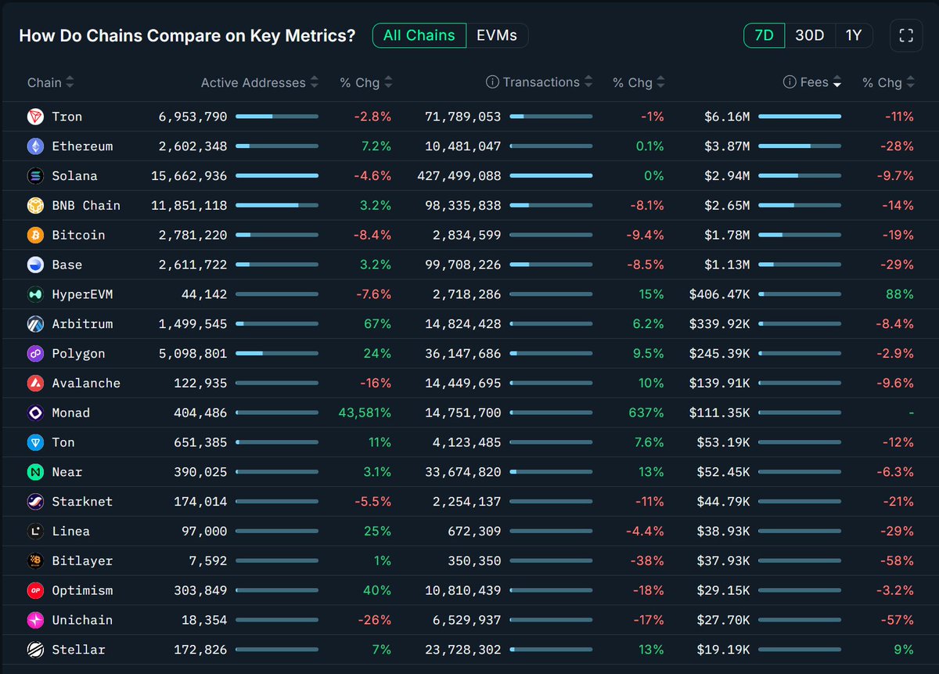
Task: Open the Tron chain name link
Action: pos(67,117)
